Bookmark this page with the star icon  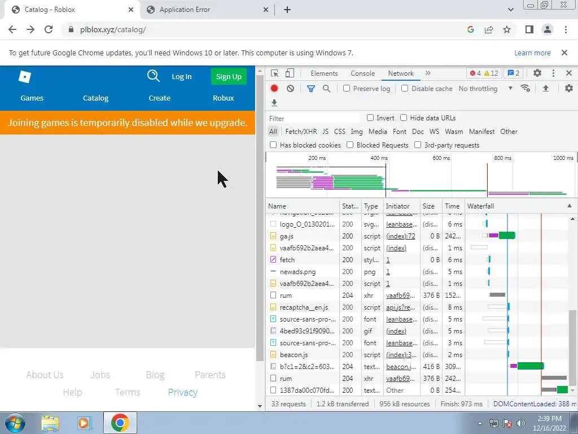click(x=507, y=29)
